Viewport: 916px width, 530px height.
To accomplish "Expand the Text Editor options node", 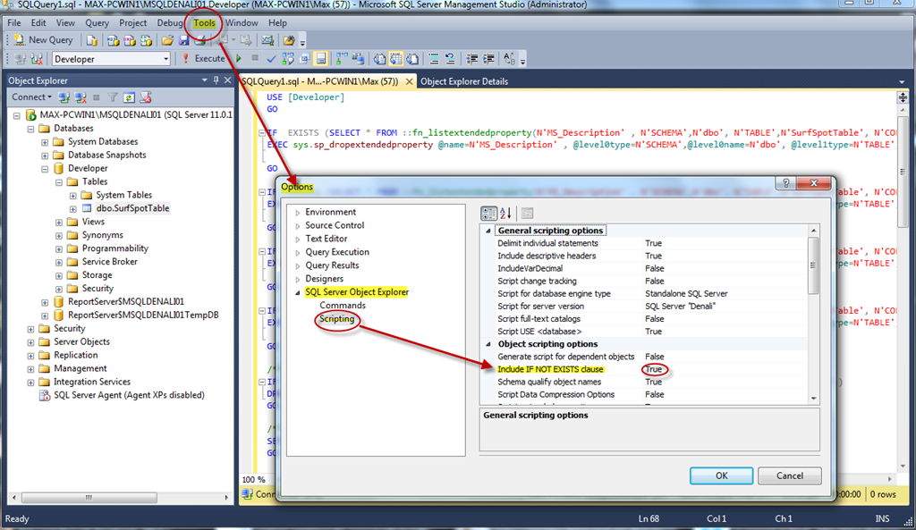I will 297,240.
